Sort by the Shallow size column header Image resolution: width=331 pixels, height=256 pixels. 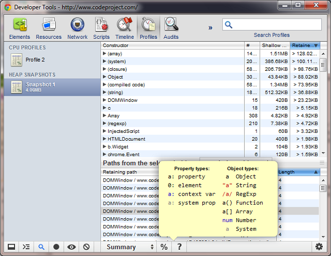pyautogui.click(x=275, y=46)
